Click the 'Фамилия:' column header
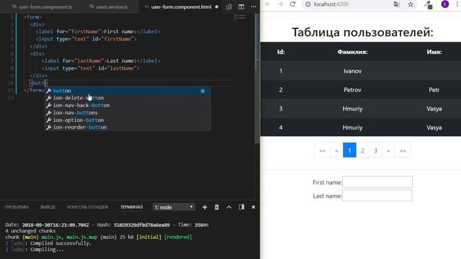Screen dimensions: 461x259 [352, 52]
